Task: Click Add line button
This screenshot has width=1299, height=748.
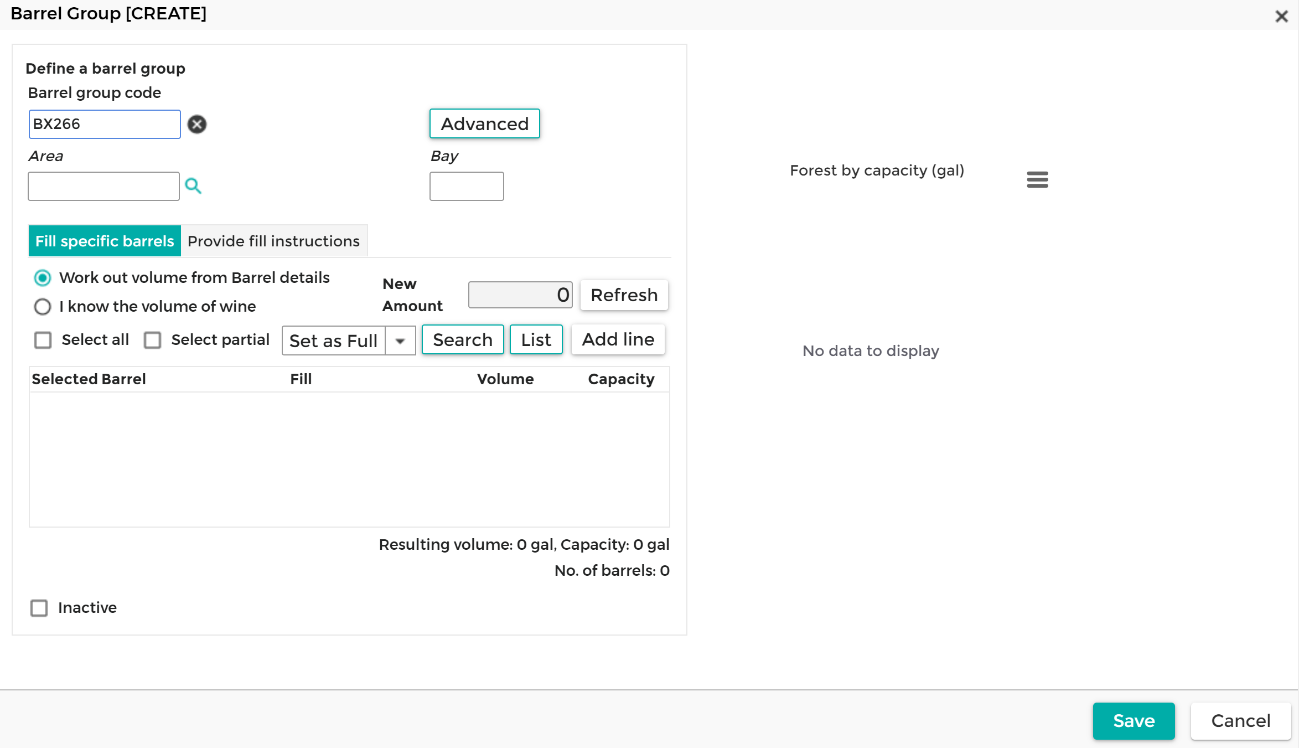Action: coord(618,339)
